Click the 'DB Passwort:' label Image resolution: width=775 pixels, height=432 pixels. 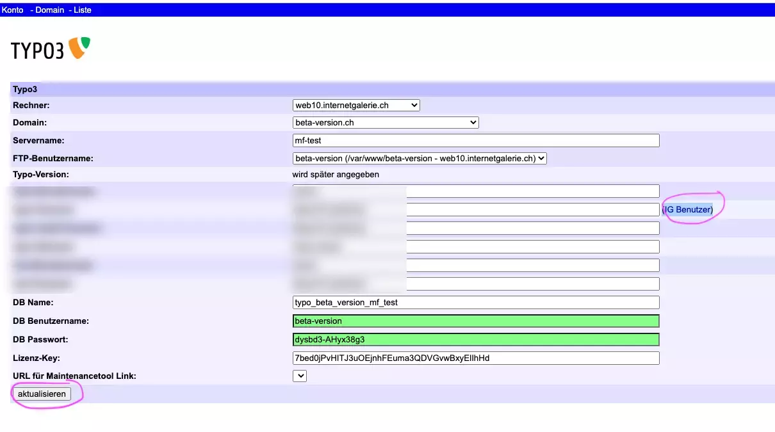[x=40, y=339]
